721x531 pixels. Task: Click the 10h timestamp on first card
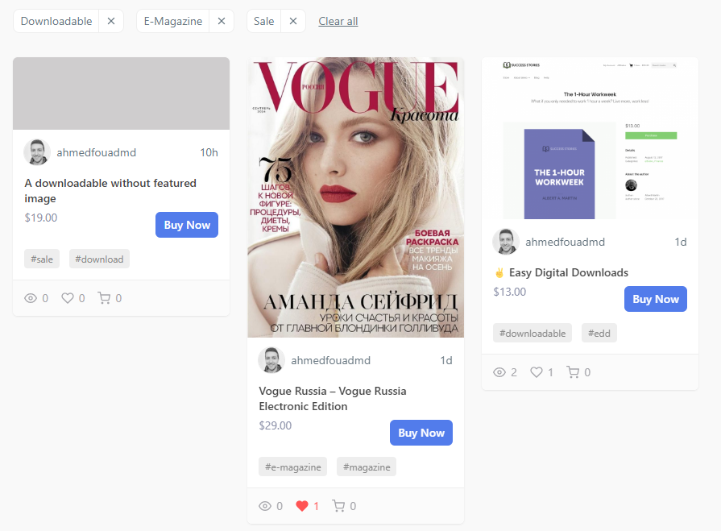[209, 152]
